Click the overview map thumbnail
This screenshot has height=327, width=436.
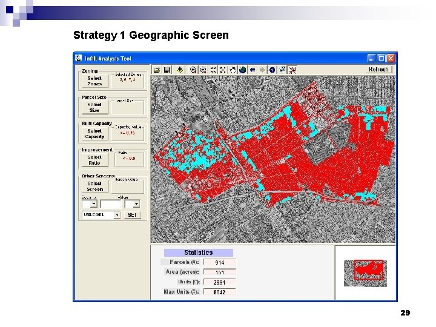[x=365, y=273]
